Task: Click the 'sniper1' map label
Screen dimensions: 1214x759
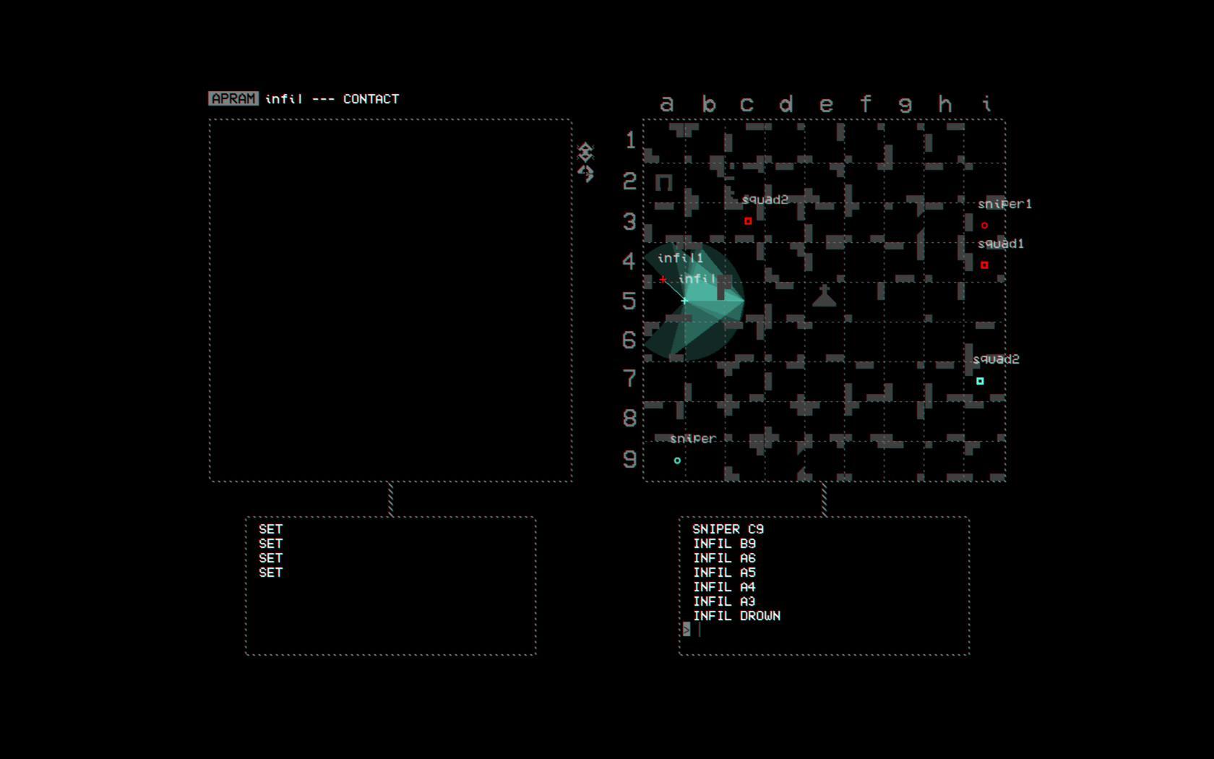Action: tap(1004, 205)
